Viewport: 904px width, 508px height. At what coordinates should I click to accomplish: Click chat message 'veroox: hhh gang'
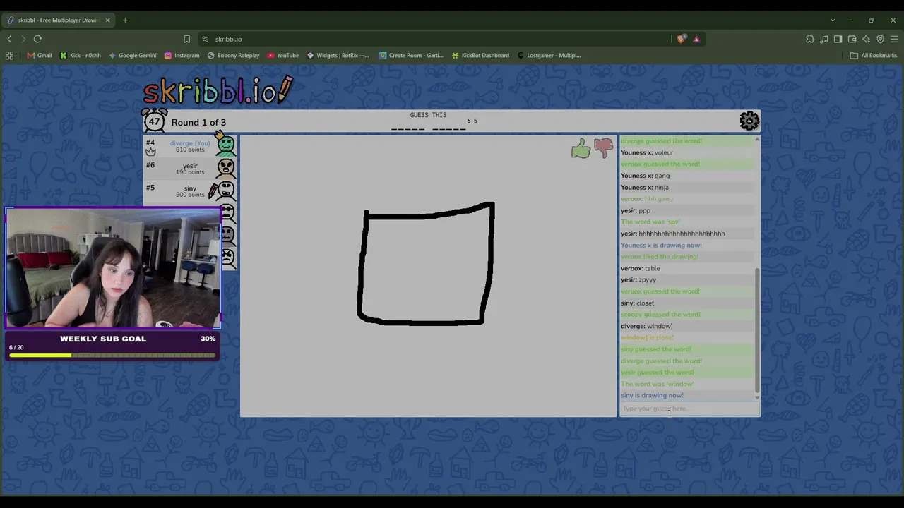[x=647, y=199]
